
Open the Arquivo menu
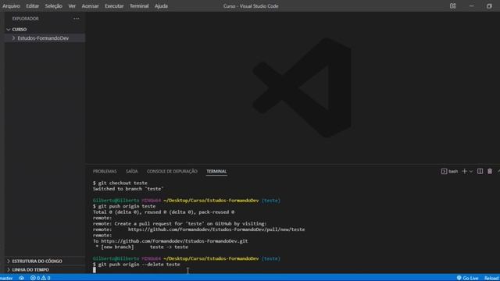pos(11,6)
